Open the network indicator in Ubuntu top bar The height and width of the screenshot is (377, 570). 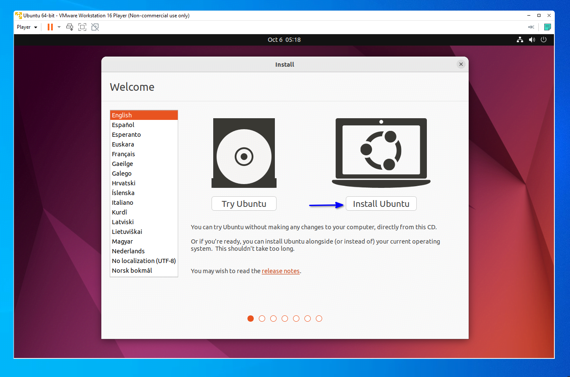click(x=520, y=39)
